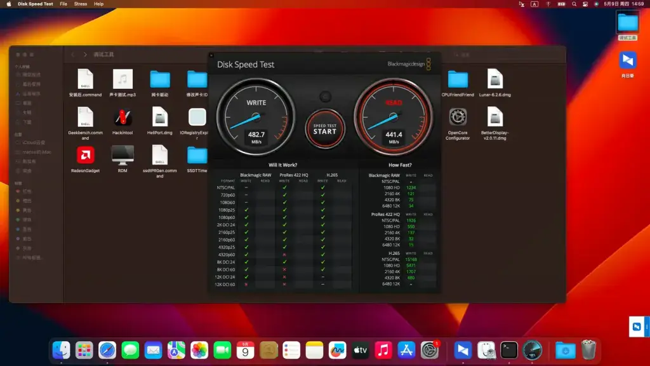The width and height of the screenshot is (650, 366).
Task: Open the Trash in the Dock
Action: tap(588, 350)
